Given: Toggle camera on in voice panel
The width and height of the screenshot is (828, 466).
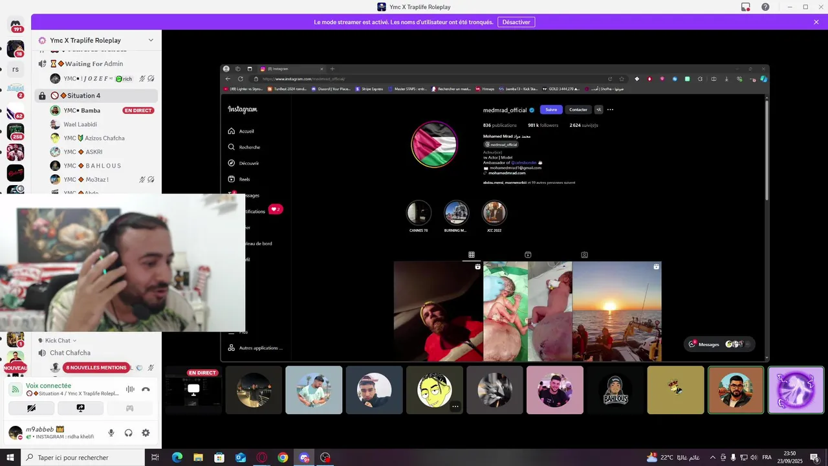Looking at the screenshot, I should pyautogui.click(x=31, y=408).
